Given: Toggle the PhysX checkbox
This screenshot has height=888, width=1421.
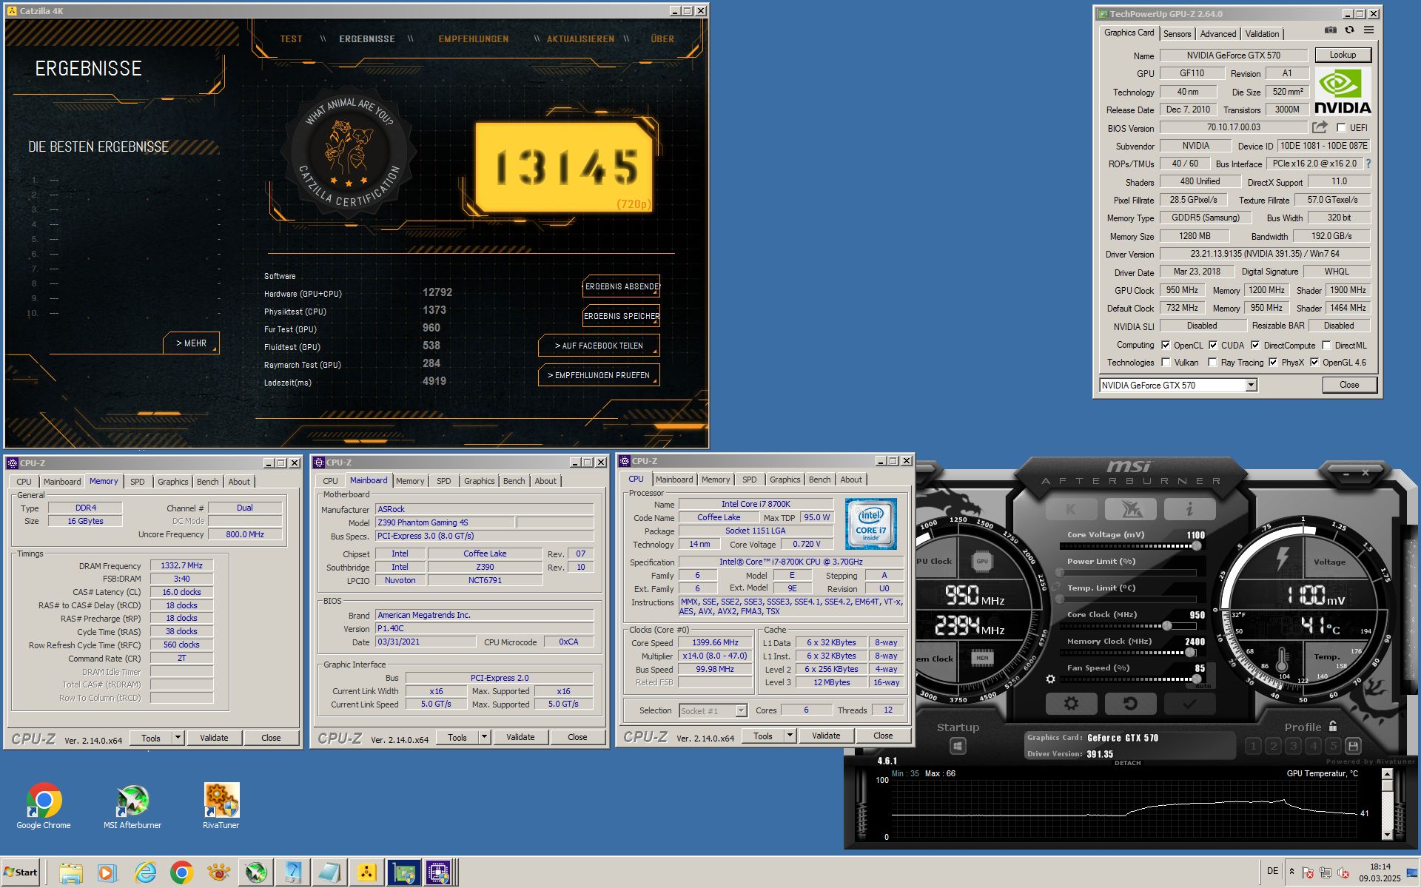Looking at the screenshot, I should tap(1273, 362).
